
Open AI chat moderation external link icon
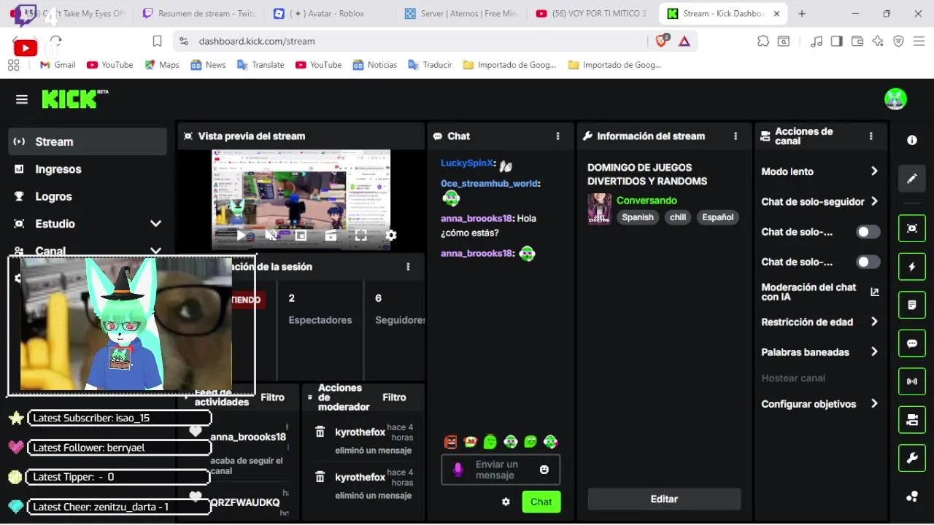875,292
